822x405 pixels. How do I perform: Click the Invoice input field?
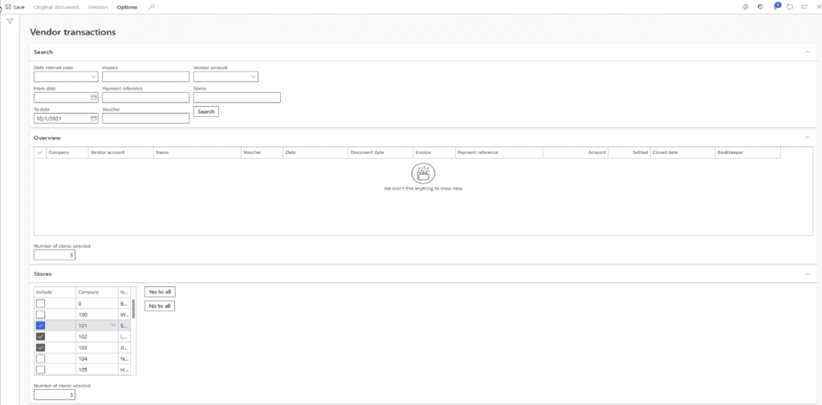(146, 77)
